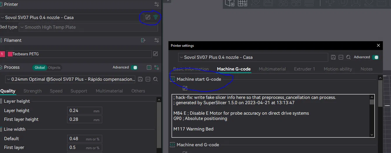Open the Motion ability tab

click(x=338, y=69)
